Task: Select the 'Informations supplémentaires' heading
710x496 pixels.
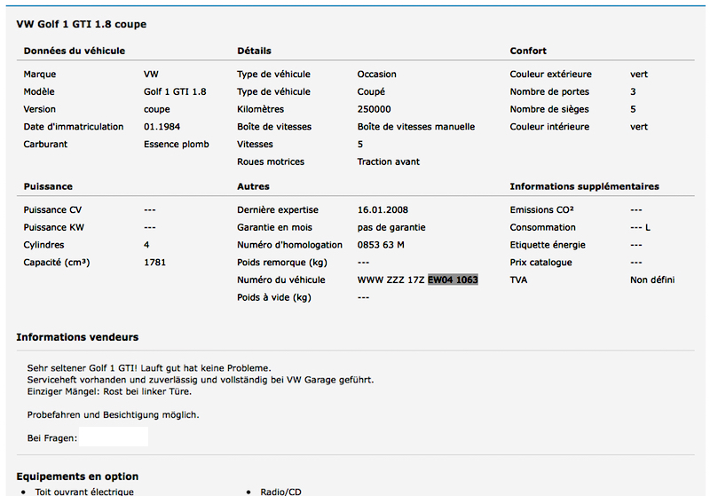Action: [584, 186]
